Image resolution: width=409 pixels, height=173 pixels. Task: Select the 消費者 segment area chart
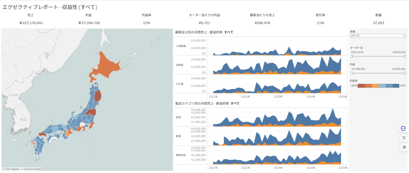276,66
